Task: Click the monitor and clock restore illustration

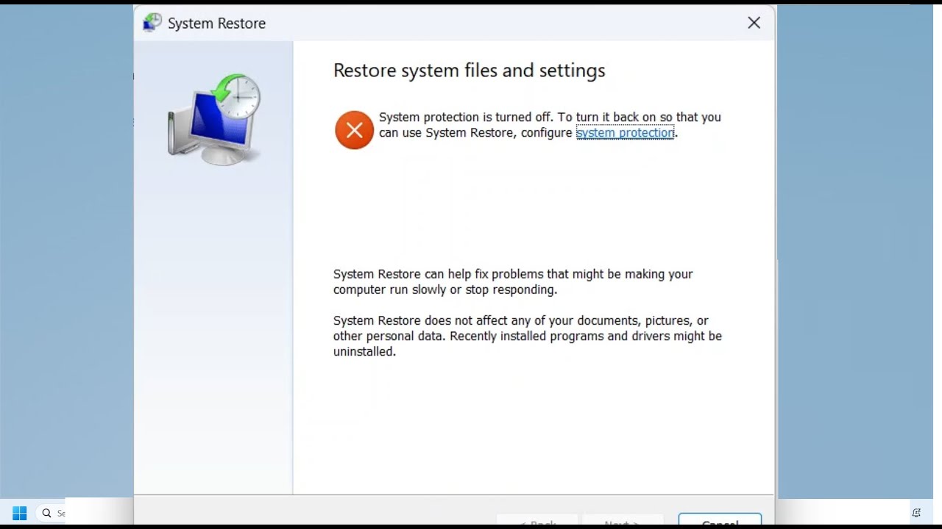Action: (214, 119)
